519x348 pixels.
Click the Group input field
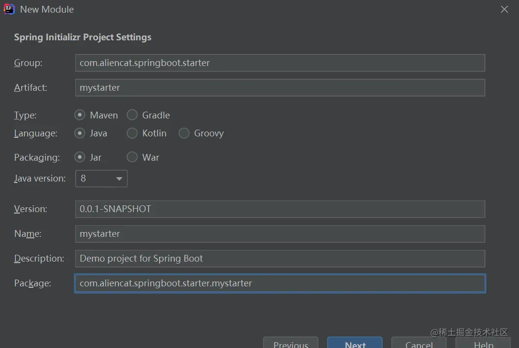pos(280,63)
